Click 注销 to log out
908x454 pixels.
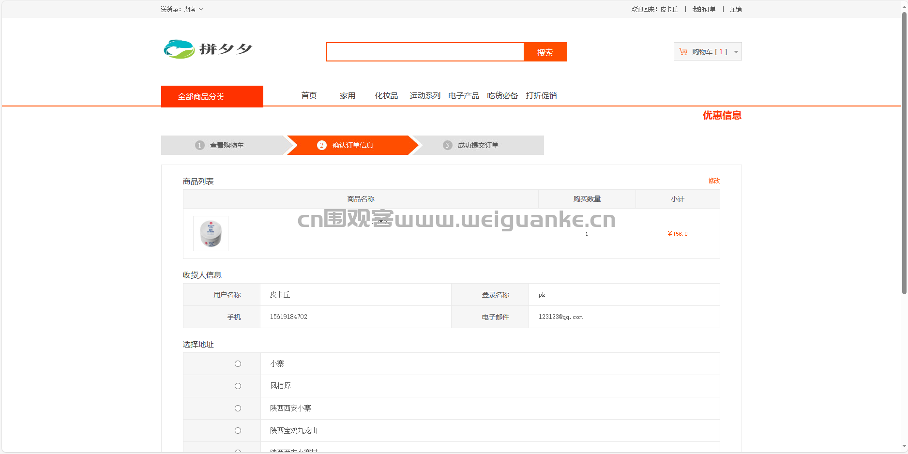coord(736,9)
